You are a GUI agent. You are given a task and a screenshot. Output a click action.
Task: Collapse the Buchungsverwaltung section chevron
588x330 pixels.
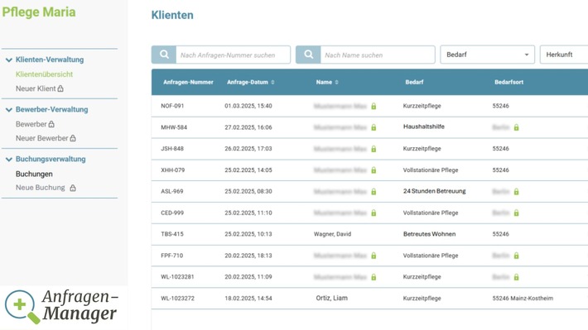coord(8,160)
